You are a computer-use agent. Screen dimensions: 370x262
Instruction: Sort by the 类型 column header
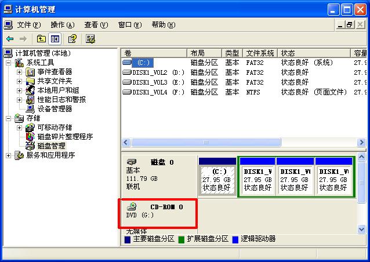[232, 53]
